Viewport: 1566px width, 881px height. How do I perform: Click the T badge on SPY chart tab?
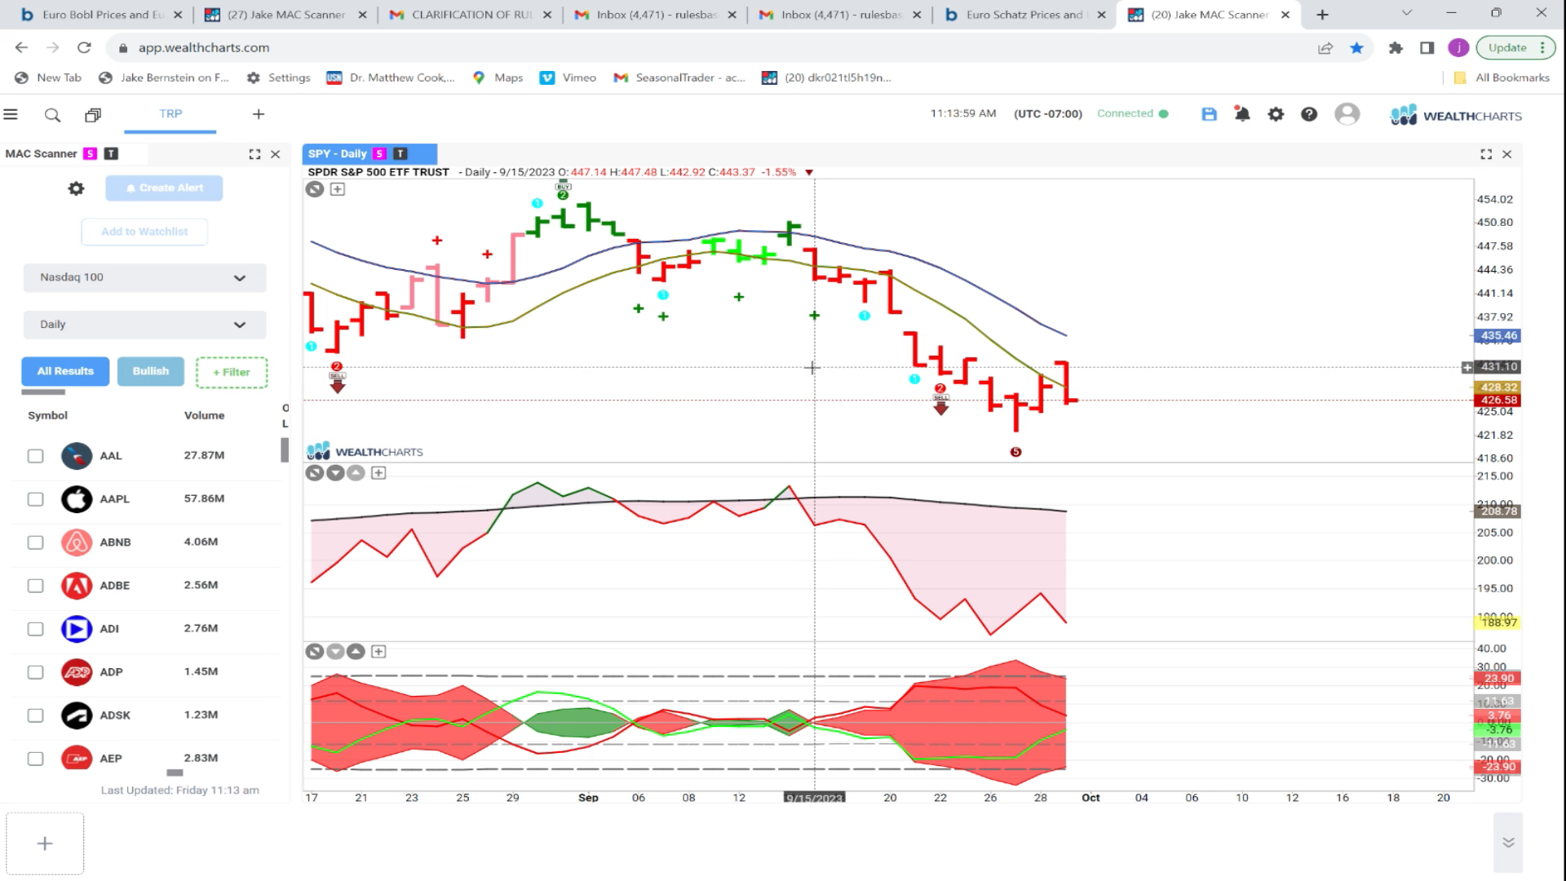400,153
